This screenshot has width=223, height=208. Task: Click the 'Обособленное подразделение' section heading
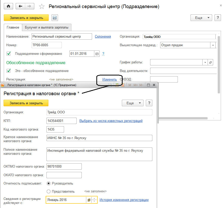coord(36,63)
